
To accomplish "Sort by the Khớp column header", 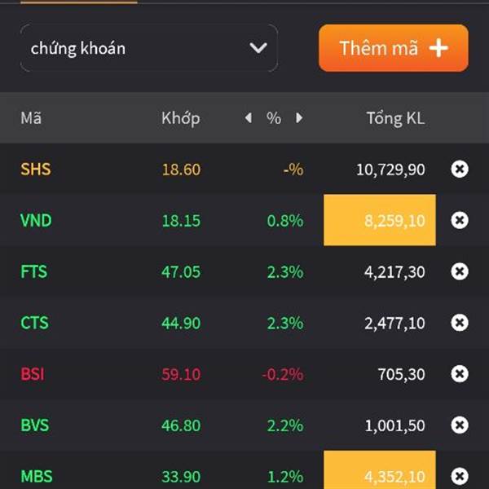I will click(x=181, y=118).
